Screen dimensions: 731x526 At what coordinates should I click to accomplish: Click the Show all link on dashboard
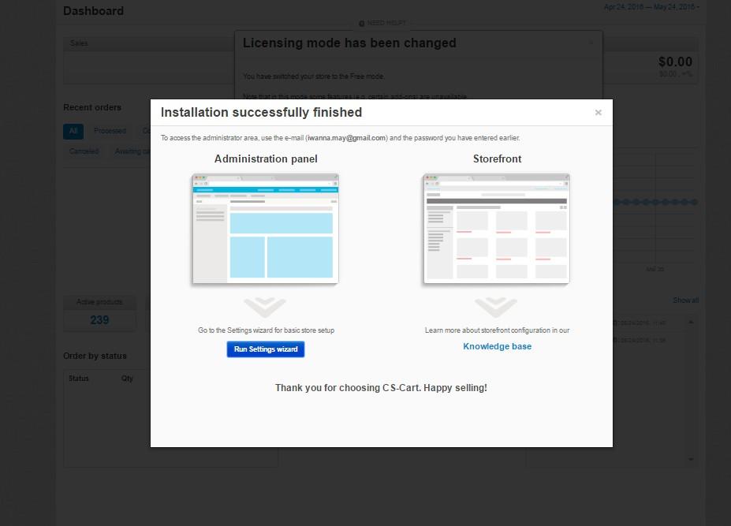point(685,300)
